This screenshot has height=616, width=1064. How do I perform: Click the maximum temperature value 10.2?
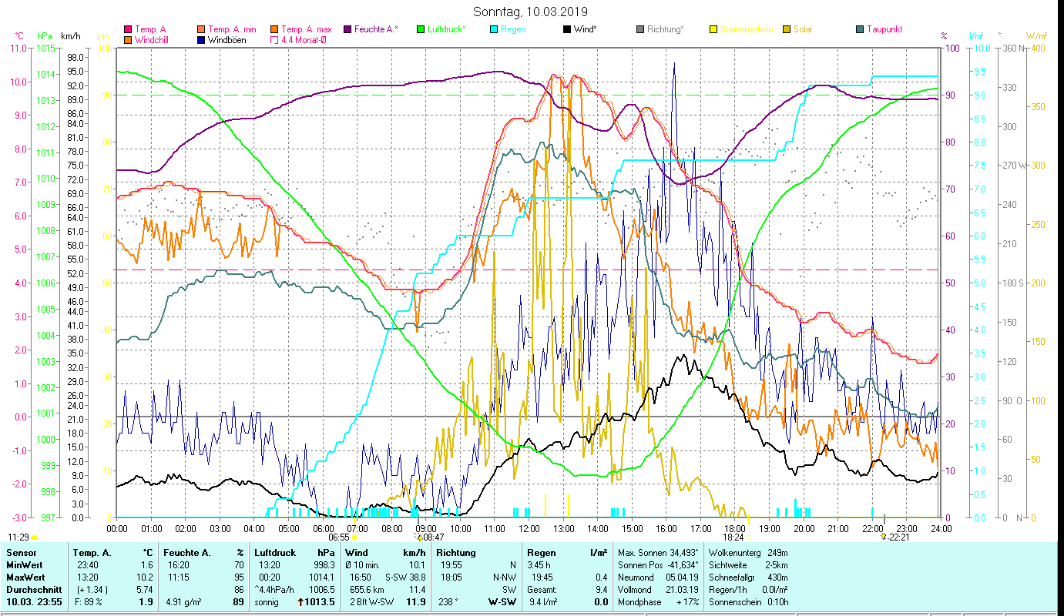click(x=145, y=577)
